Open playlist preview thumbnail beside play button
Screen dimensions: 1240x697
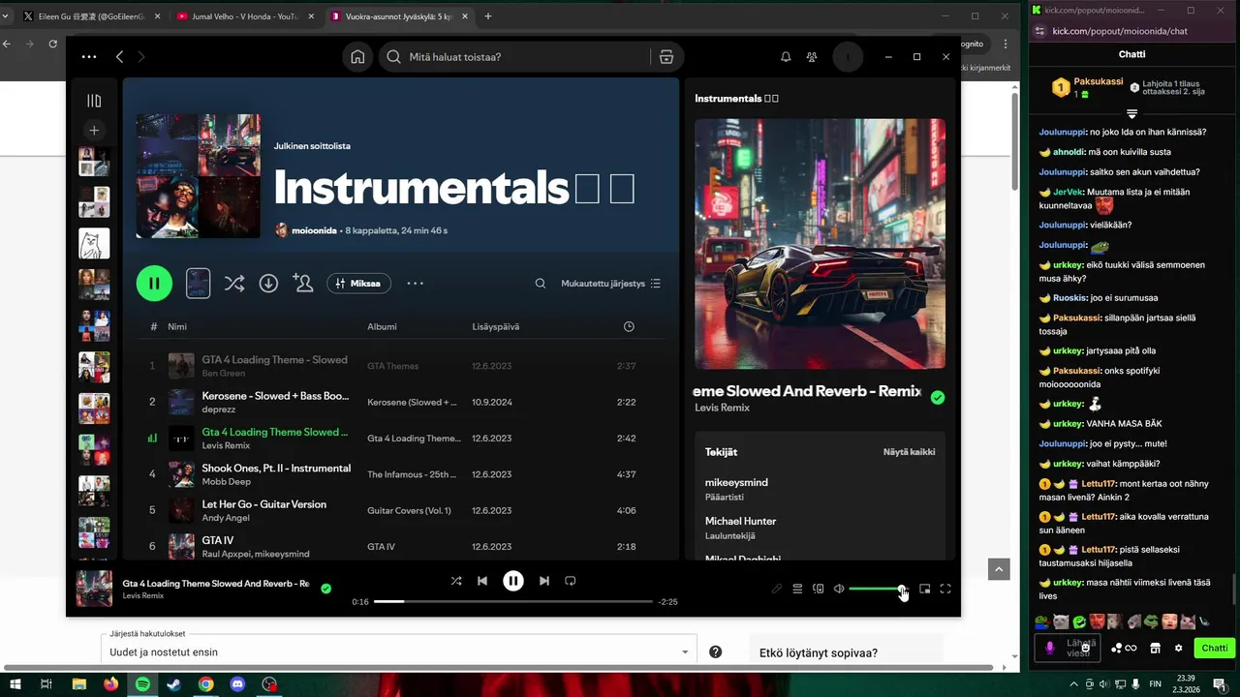click(x=198, y=283)
